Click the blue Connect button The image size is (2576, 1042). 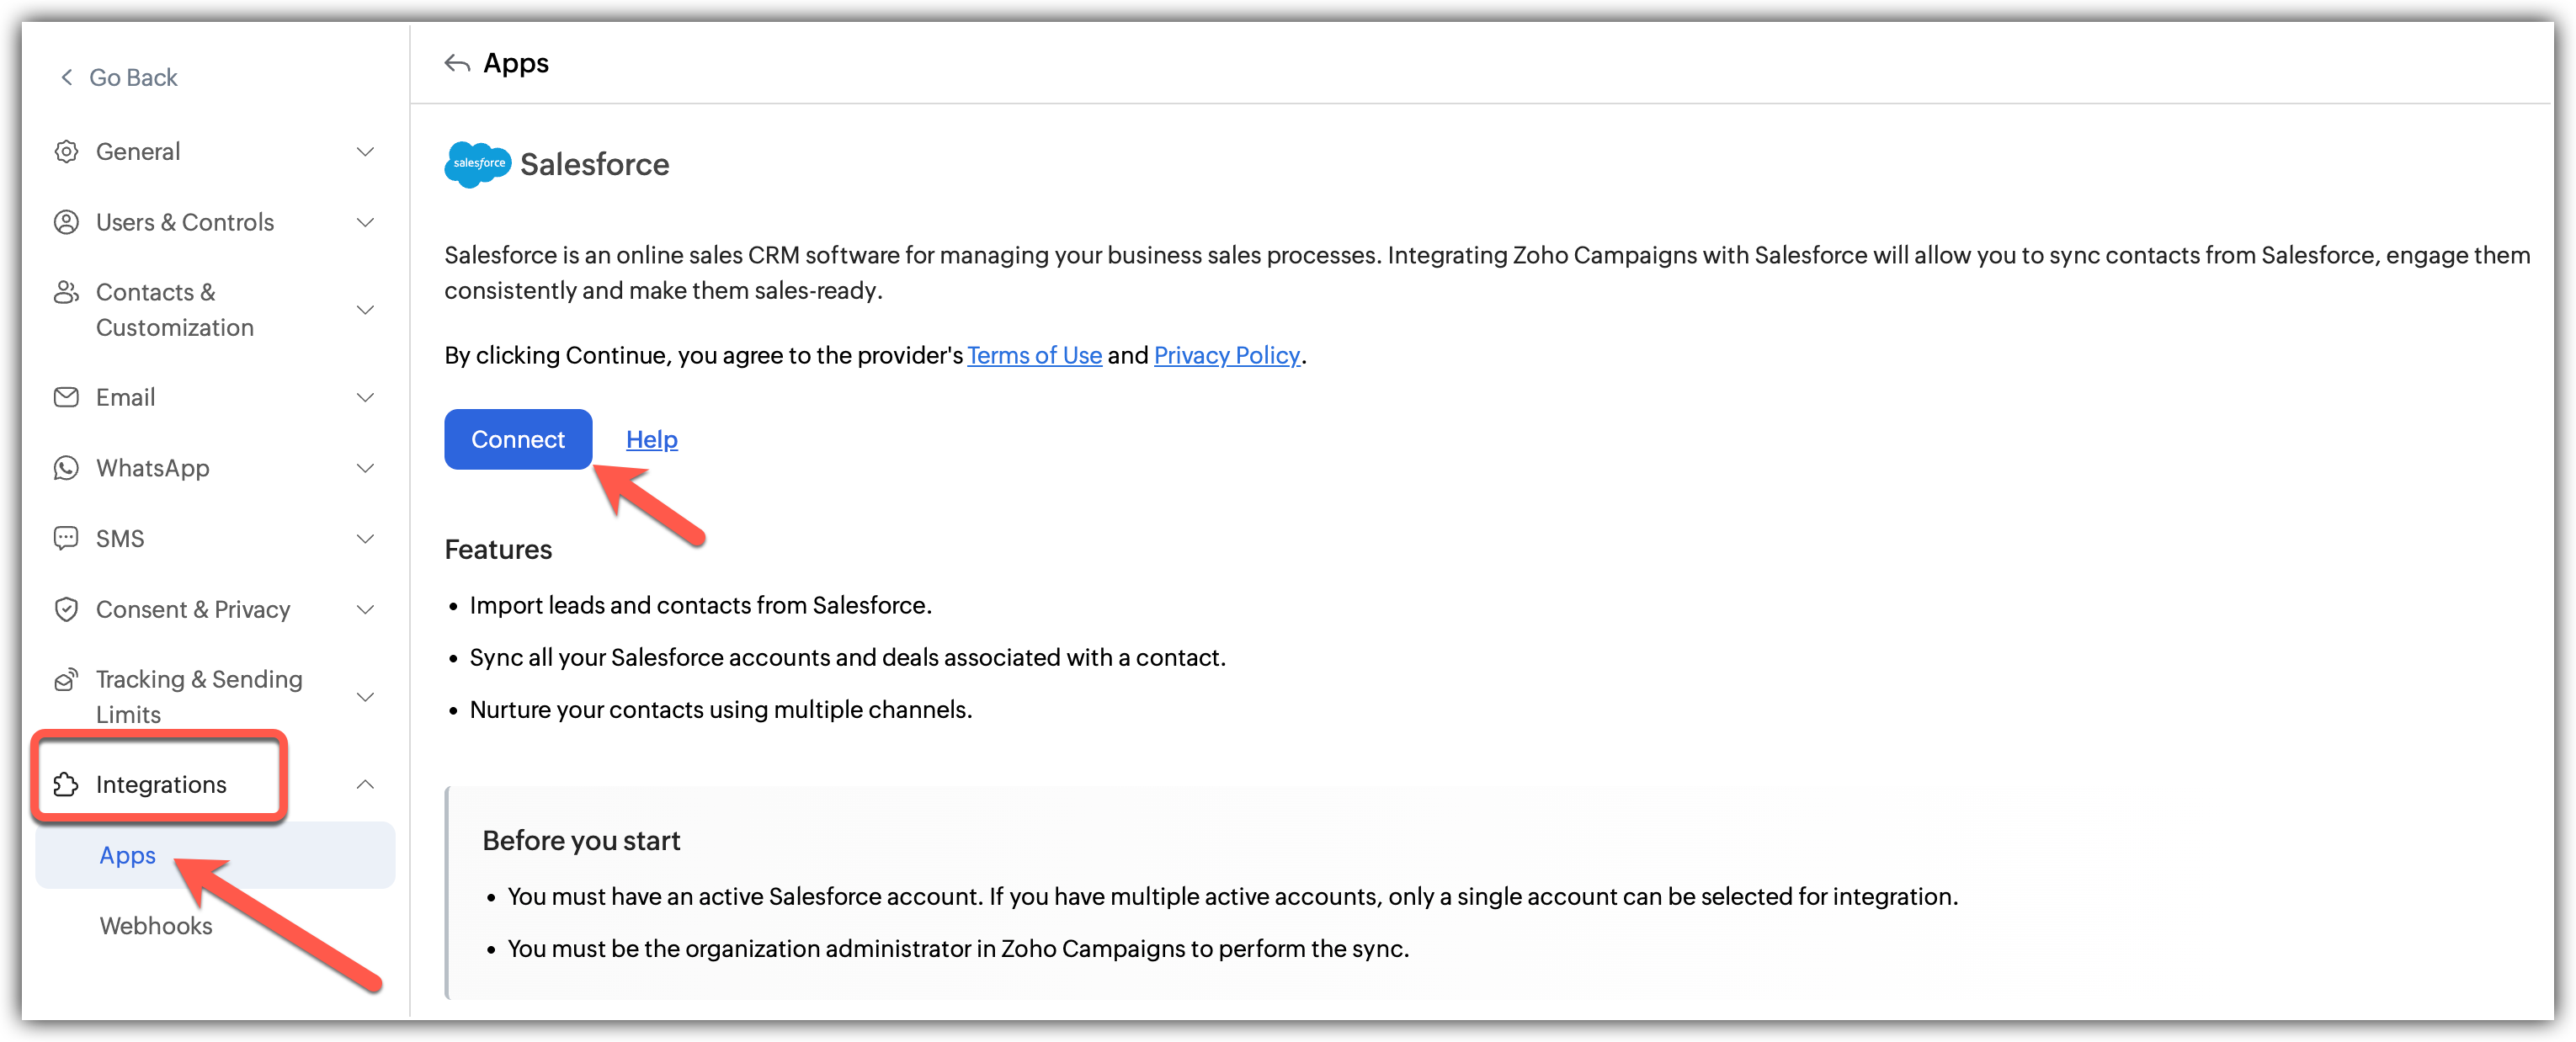coord(518,439)
